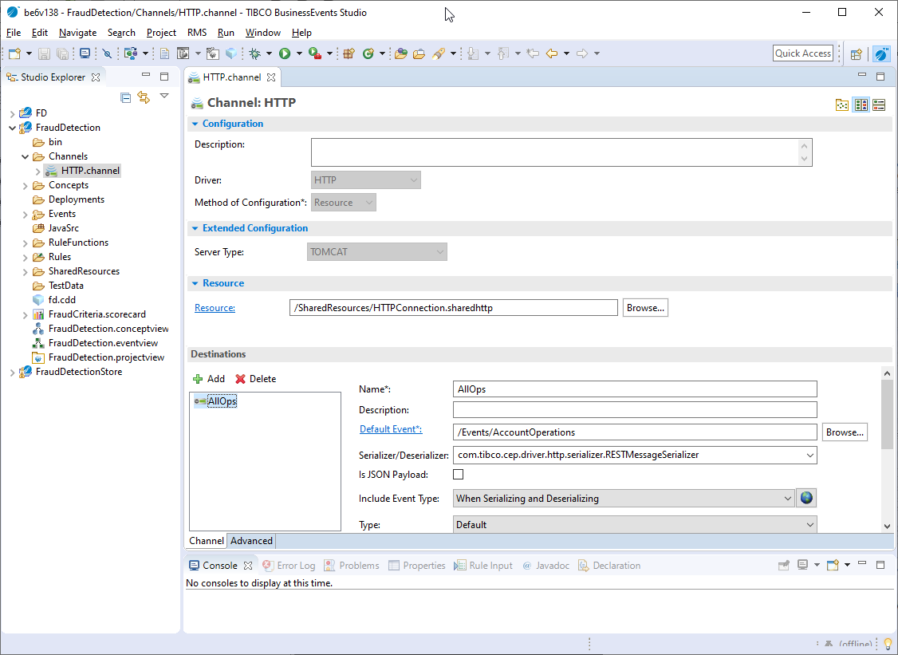
Task: Follow the Default Event link
Action: (390, 429)
